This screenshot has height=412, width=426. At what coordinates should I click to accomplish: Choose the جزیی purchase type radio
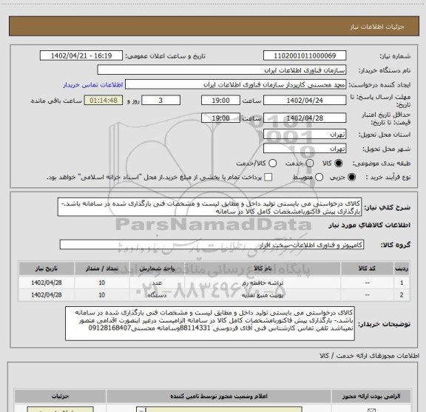pyautogui.click(x=352, y=178)
